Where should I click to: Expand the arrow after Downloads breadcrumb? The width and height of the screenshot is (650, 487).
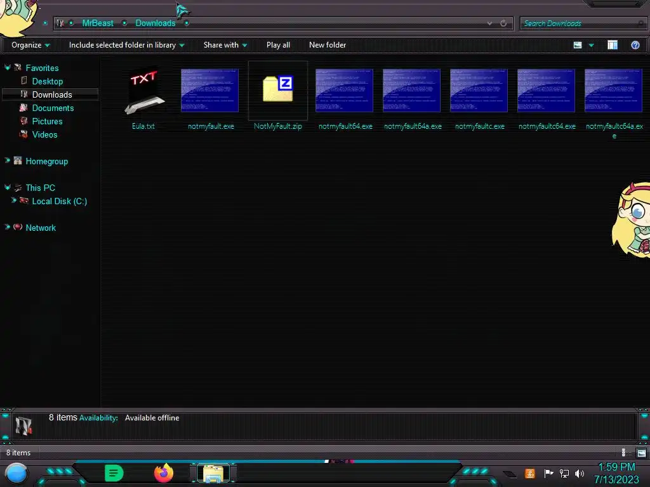point(187,23)
